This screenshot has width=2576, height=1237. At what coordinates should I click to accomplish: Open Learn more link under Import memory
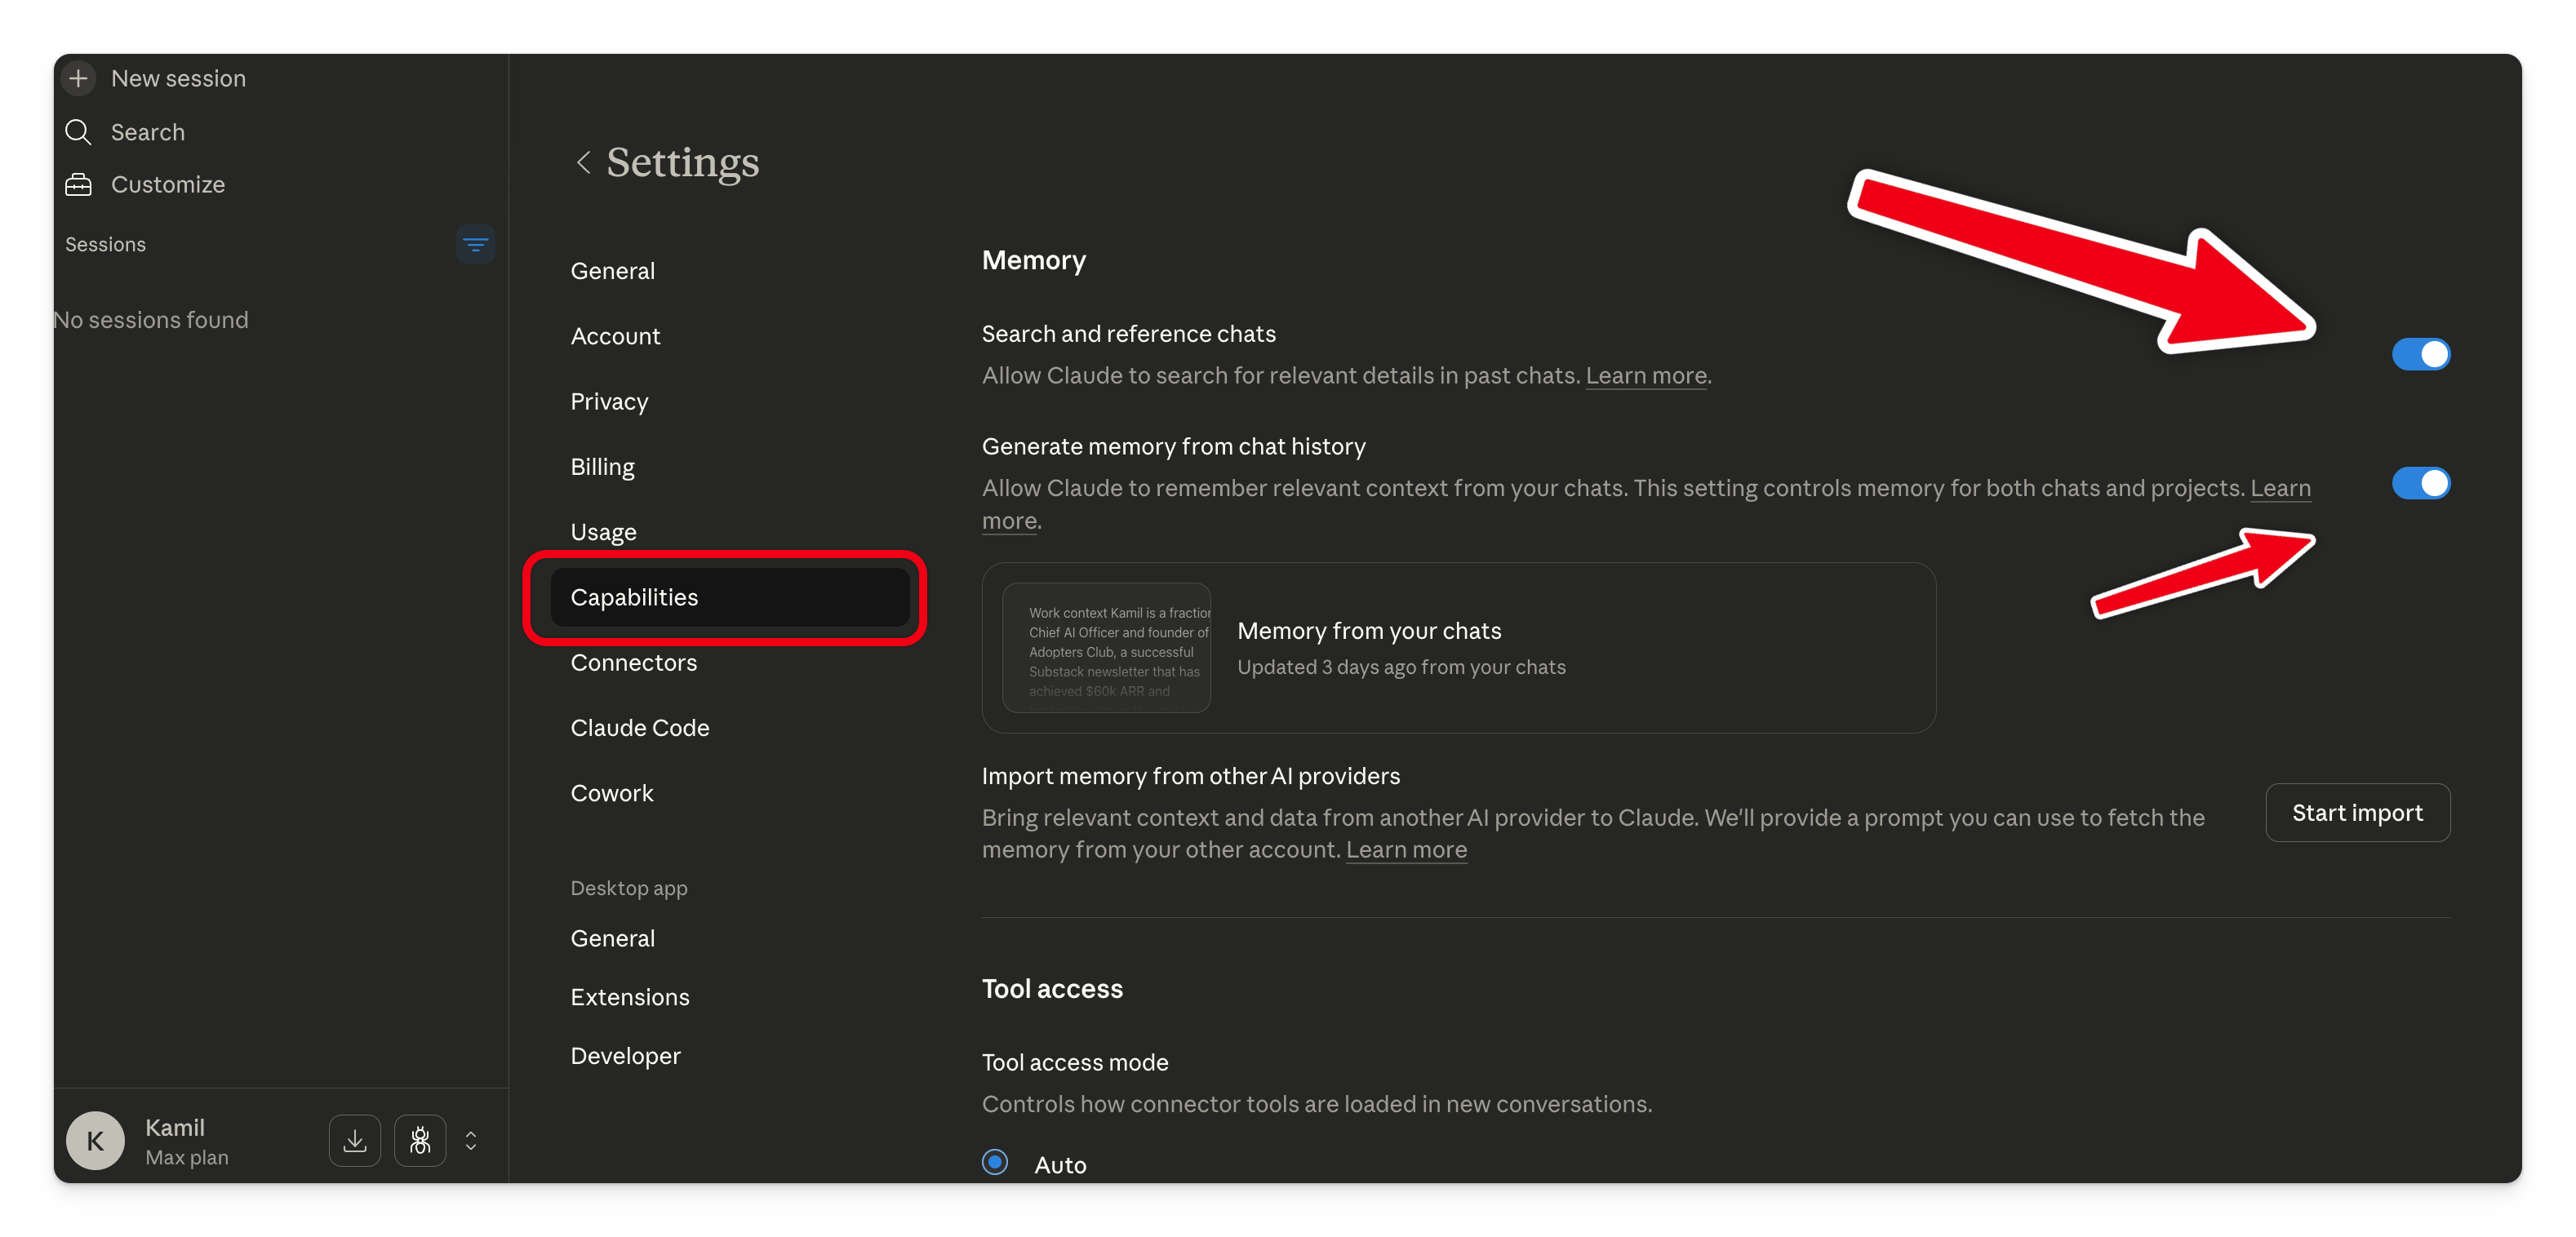point(1406,850)
